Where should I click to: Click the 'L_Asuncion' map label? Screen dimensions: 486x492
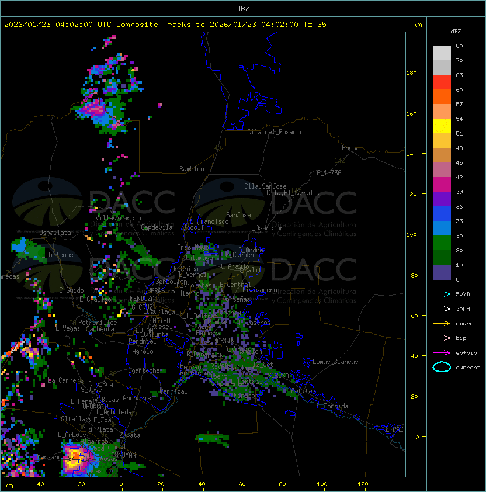pos(266,228)
